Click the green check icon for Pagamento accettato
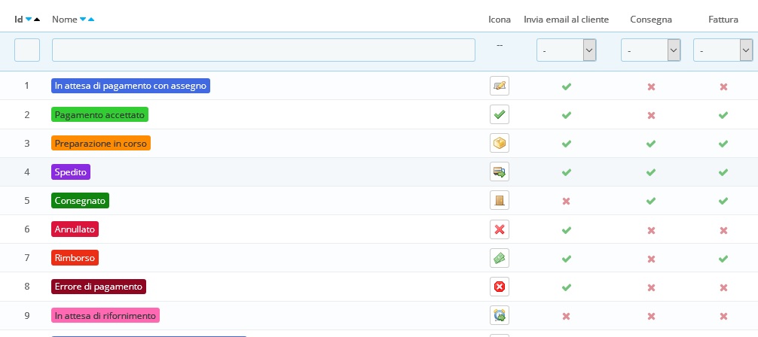 click(x=500, y=114)
